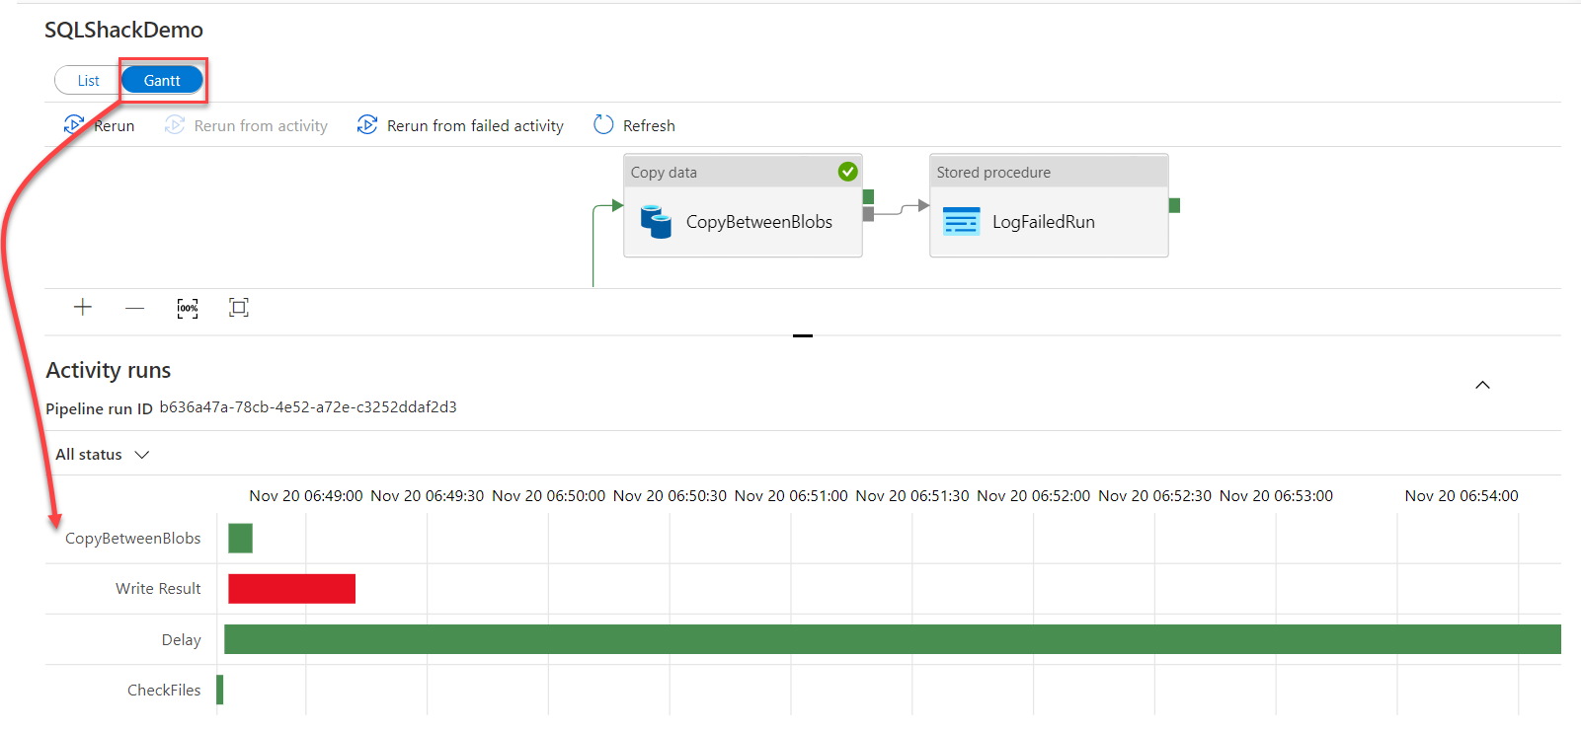Click the CheckFiles row label
Viewport: 1581px width, 730px height.
(164, 691)
